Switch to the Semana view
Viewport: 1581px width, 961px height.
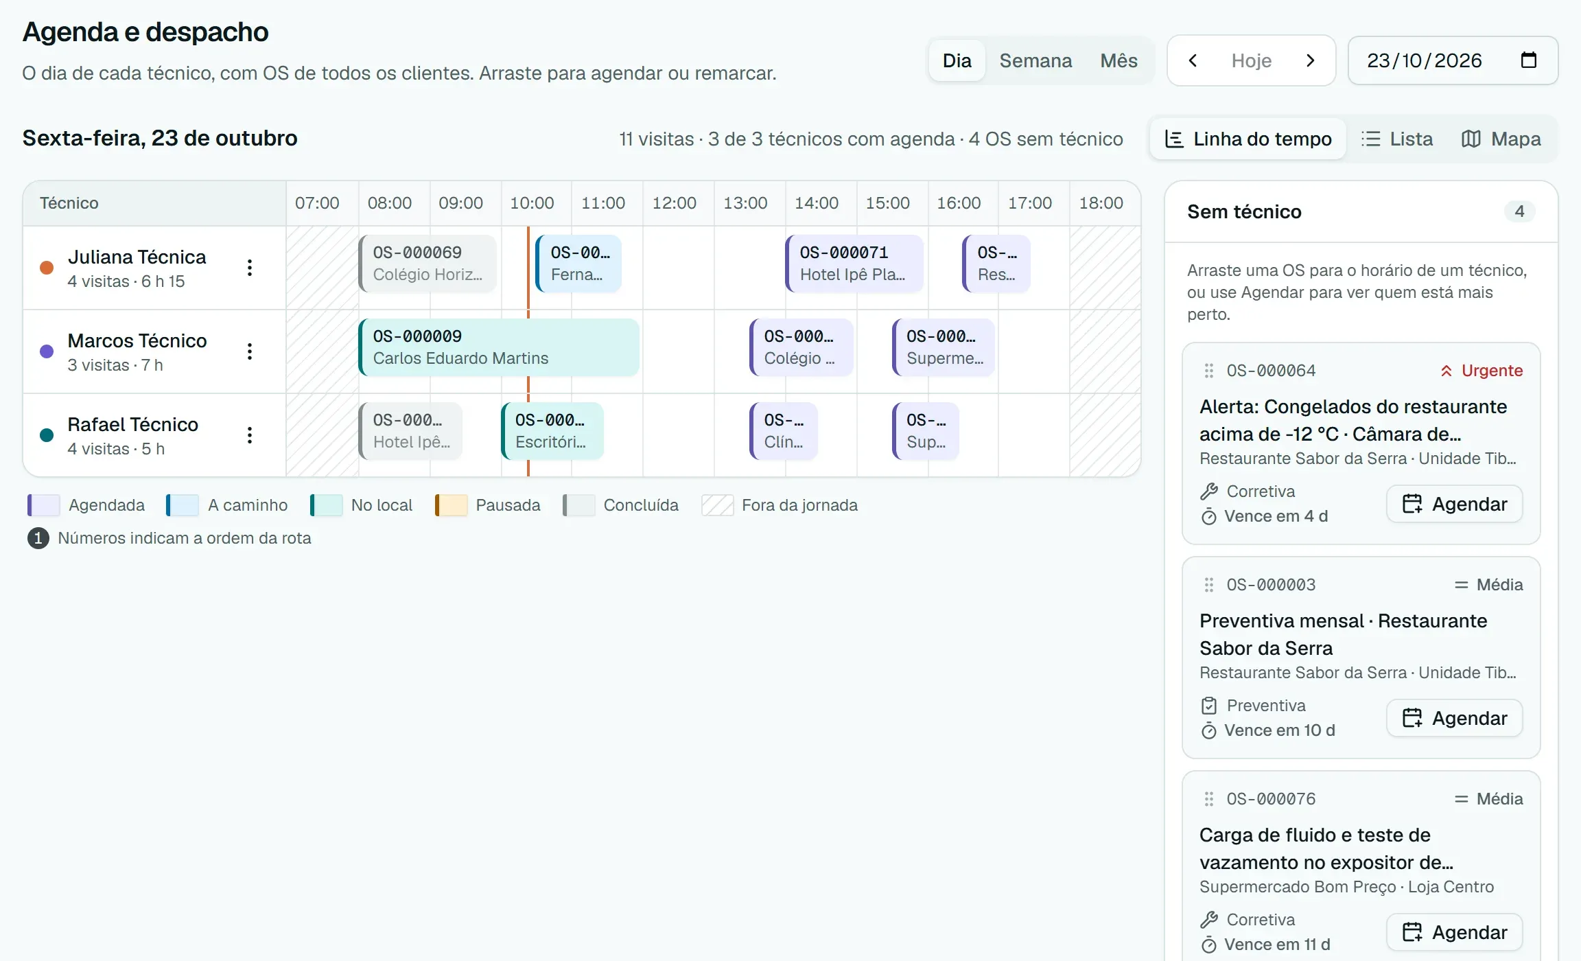coord(1035,60)
